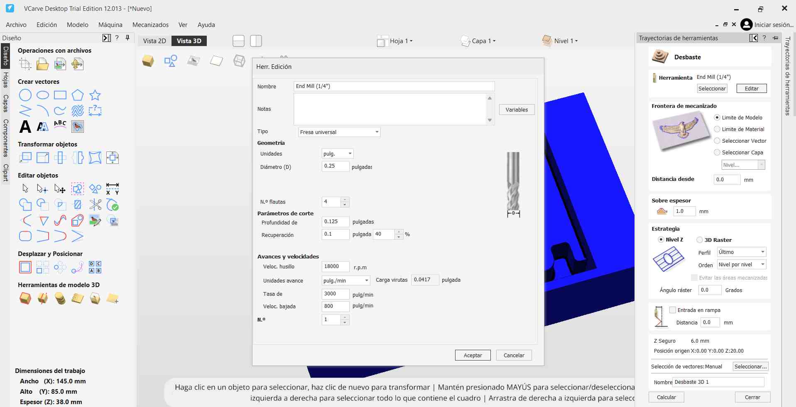The width and height of the screenshot is (796, 407).
Task: Select the draw ellipse tool
Action: click(43, 95)
